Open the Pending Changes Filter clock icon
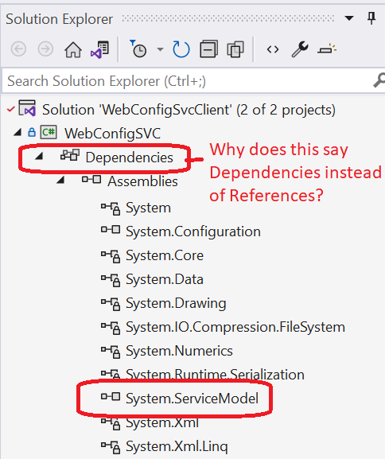Image resolution: width=385 pixels, height=459 pixels. [138, 49]
